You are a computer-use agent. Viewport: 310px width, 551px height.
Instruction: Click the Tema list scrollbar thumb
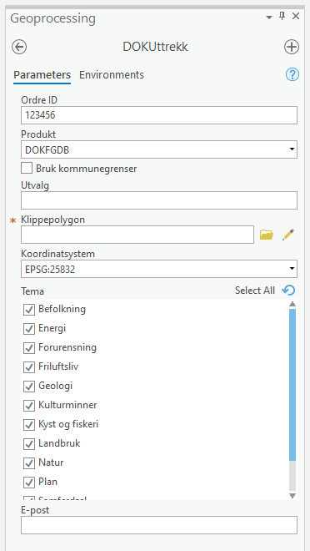coord(292,384)
